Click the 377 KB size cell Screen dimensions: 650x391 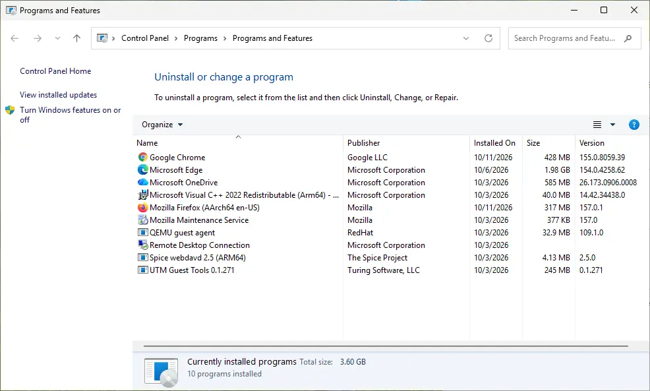click(558, 220)
